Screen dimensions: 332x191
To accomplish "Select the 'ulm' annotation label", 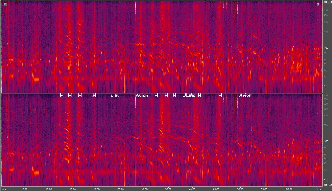I will tap(114, 95).
